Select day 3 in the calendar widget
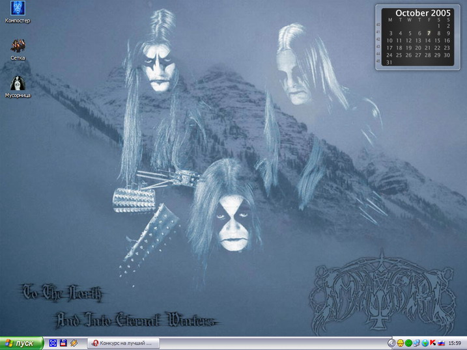This screenshot has width=467, height=350. point(390,33)
